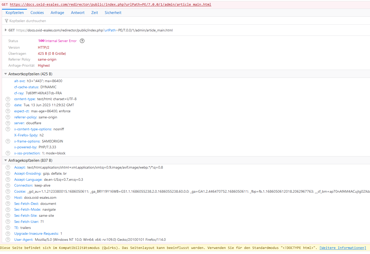Collapse the Anfragekopfzeilen section
The height and width of the screenshot is (254, 370).
pos(6,160)
